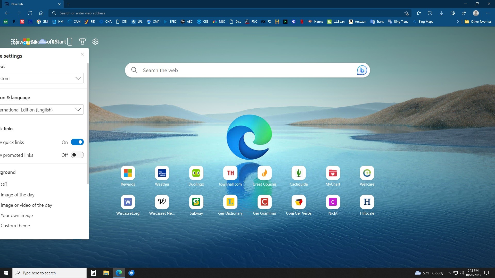Open the Subway quick link tile
The height and width of the screenshot is (278, 495).
point(196,202)
